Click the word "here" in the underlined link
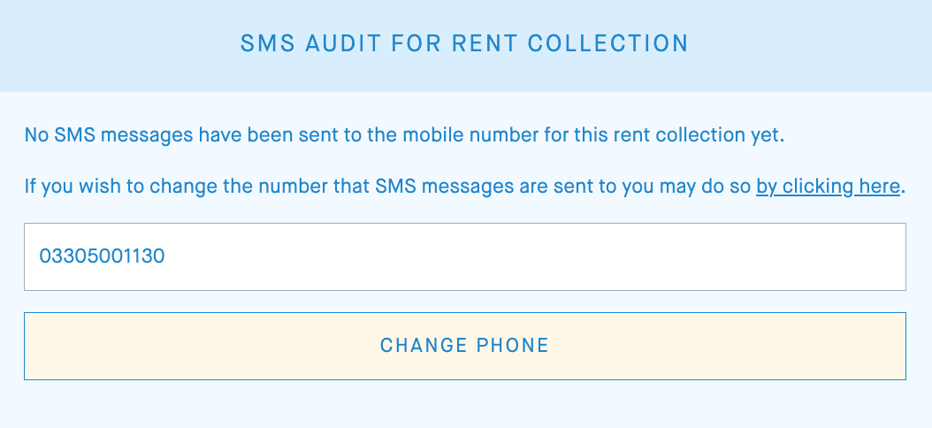Image resolution: width=932 pixels, height=428 pixels. coord(879,187)
